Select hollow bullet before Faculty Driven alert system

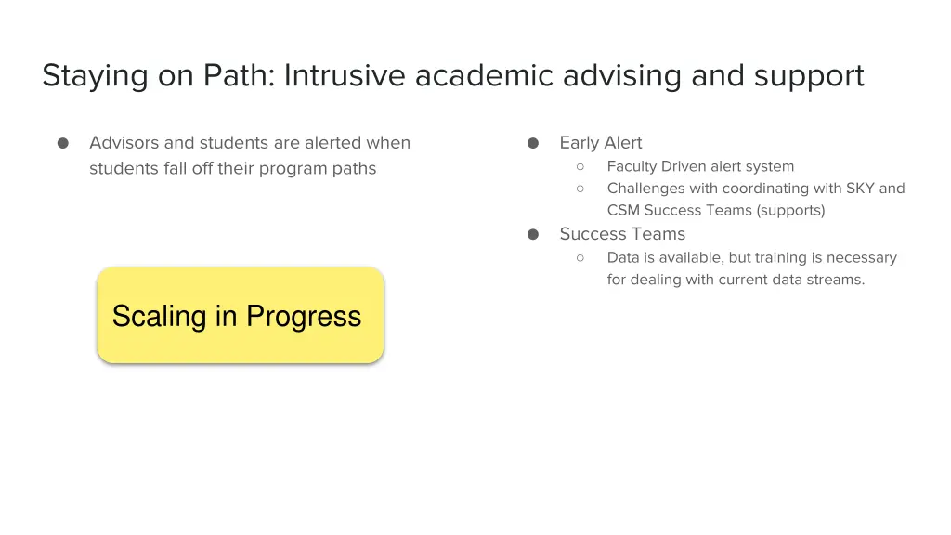click(580, 166)
